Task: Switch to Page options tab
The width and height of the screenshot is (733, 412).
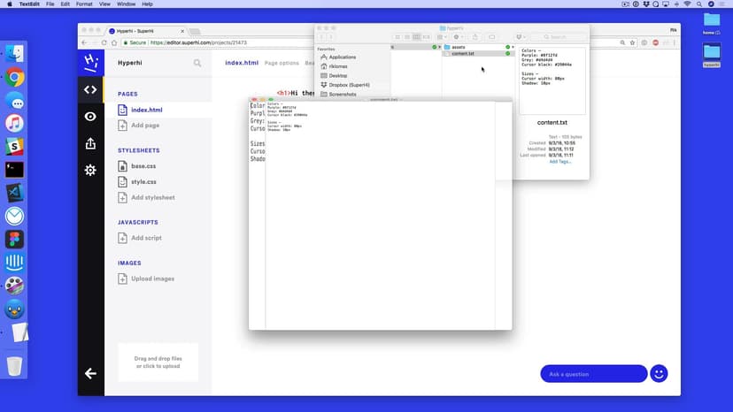Action: [282, 64]
